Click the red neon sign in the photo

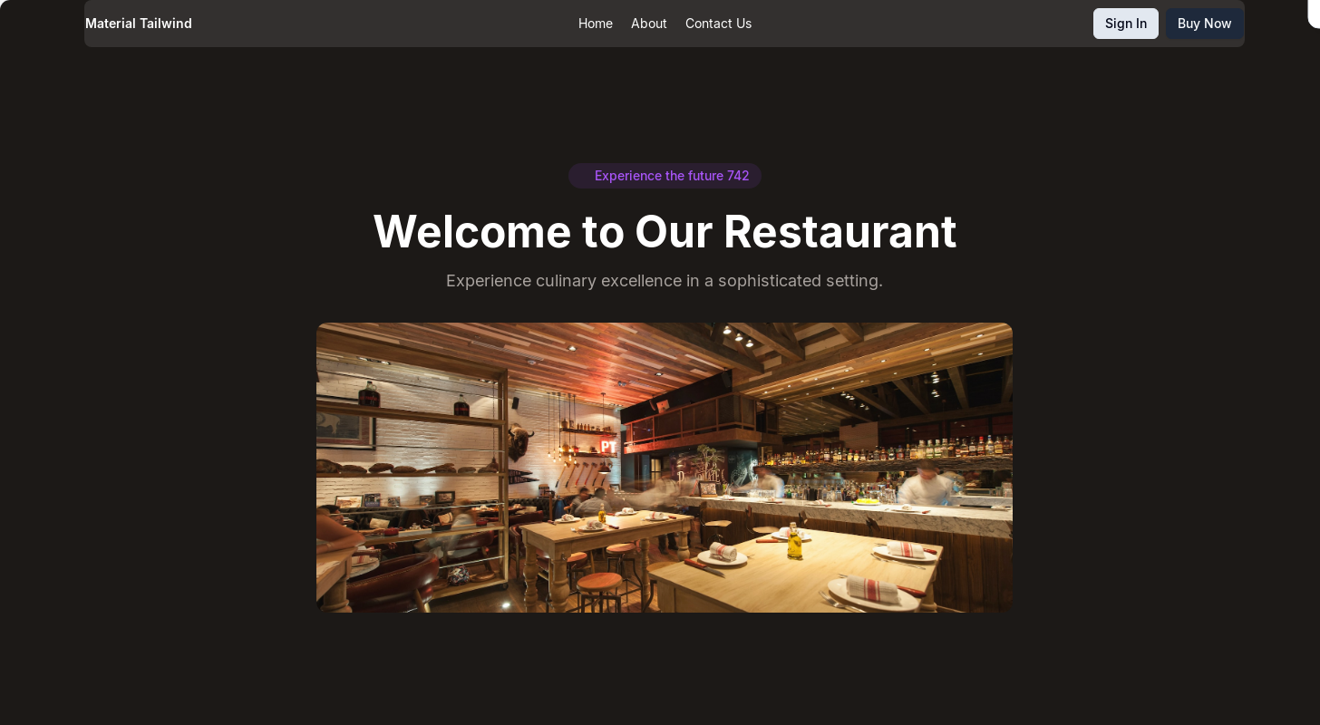click(x=608, y=446)
